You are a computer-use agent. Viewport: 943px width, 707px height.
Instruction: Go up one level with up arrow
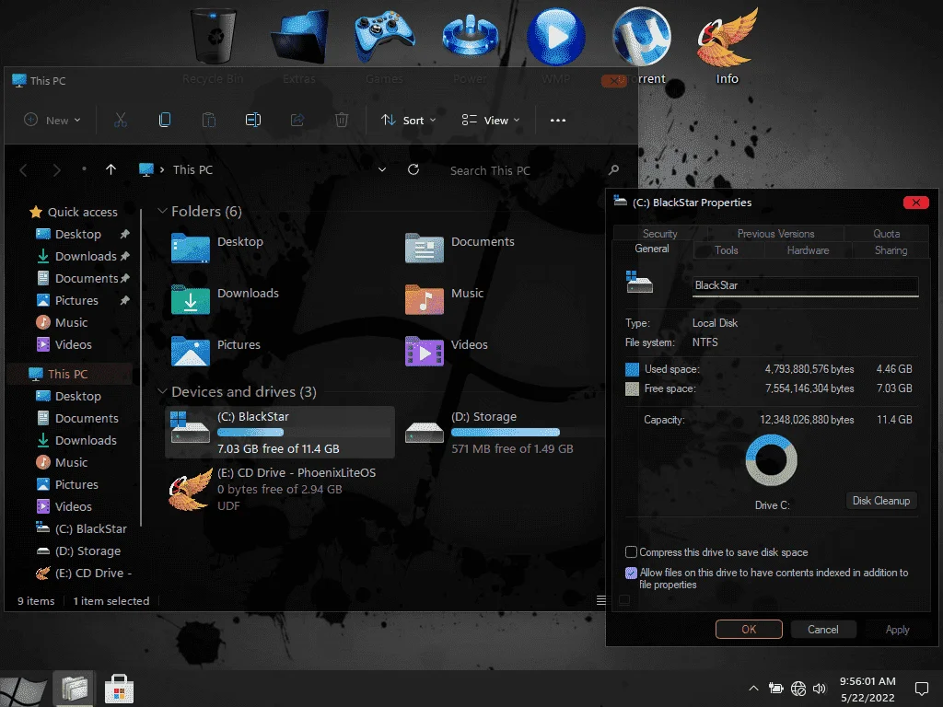tap(111, 169)
